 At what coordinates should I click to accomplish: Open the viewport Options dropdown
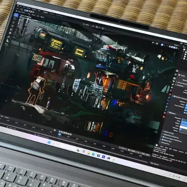coord(176,45)
